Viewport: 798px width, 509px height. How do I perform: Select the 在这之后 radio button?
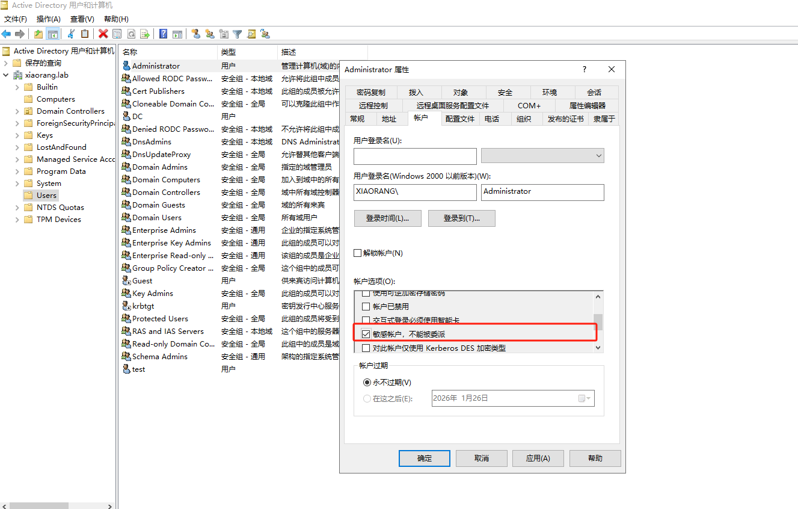[367, 398]
